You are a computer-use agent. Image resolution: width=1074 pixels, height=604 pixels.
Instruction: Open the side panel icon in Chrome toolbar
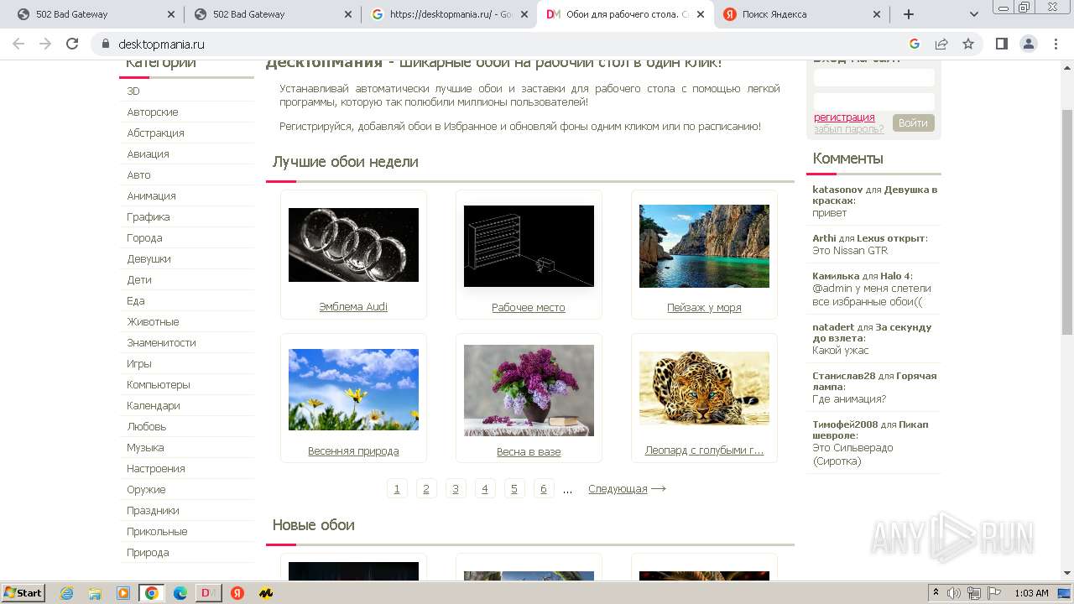tap(1001, 44)
